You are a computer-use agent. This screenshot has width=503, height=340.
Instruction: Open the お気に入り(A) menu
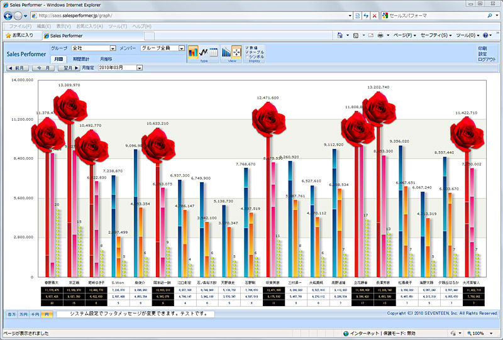click(89, 26)
